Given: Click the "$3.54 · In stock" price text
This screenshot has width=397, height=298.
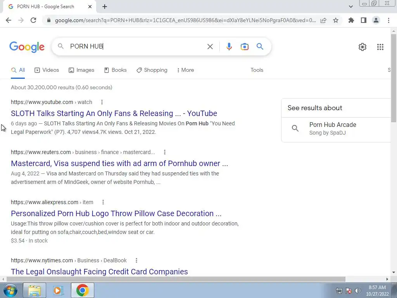Looking at the screenshot, I should click(29, 241).
